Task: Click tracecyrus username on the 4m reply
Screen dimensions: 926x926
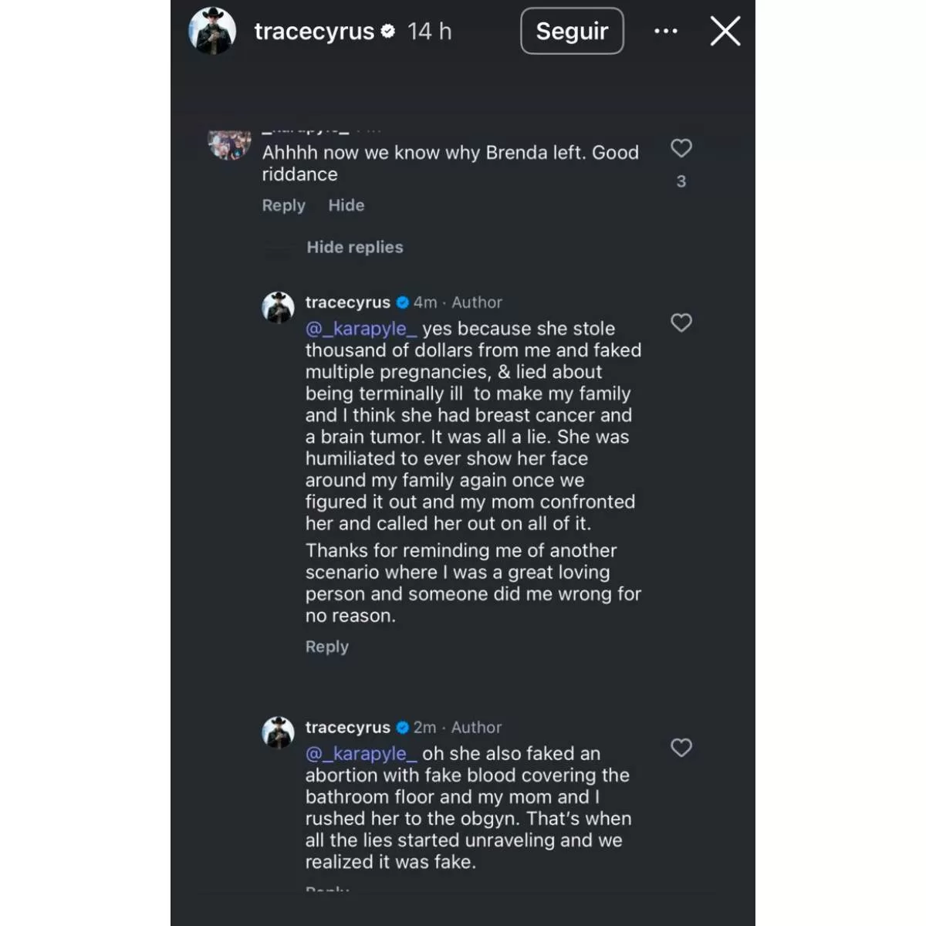Action: coord(347,302)
